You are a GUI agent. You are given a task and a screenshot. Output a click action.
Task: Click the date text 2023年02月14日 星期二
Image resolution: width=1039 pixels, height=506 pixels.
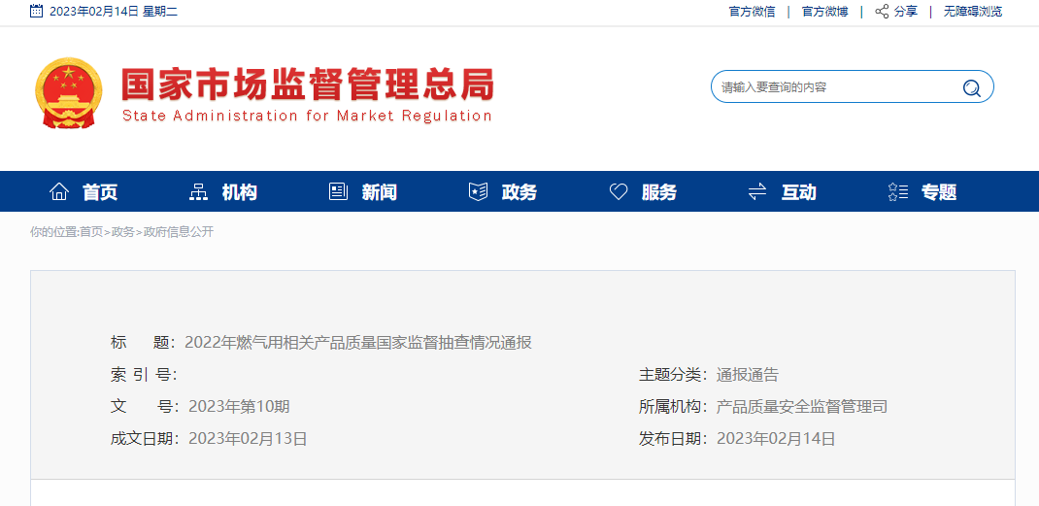[x=114, y=12]
